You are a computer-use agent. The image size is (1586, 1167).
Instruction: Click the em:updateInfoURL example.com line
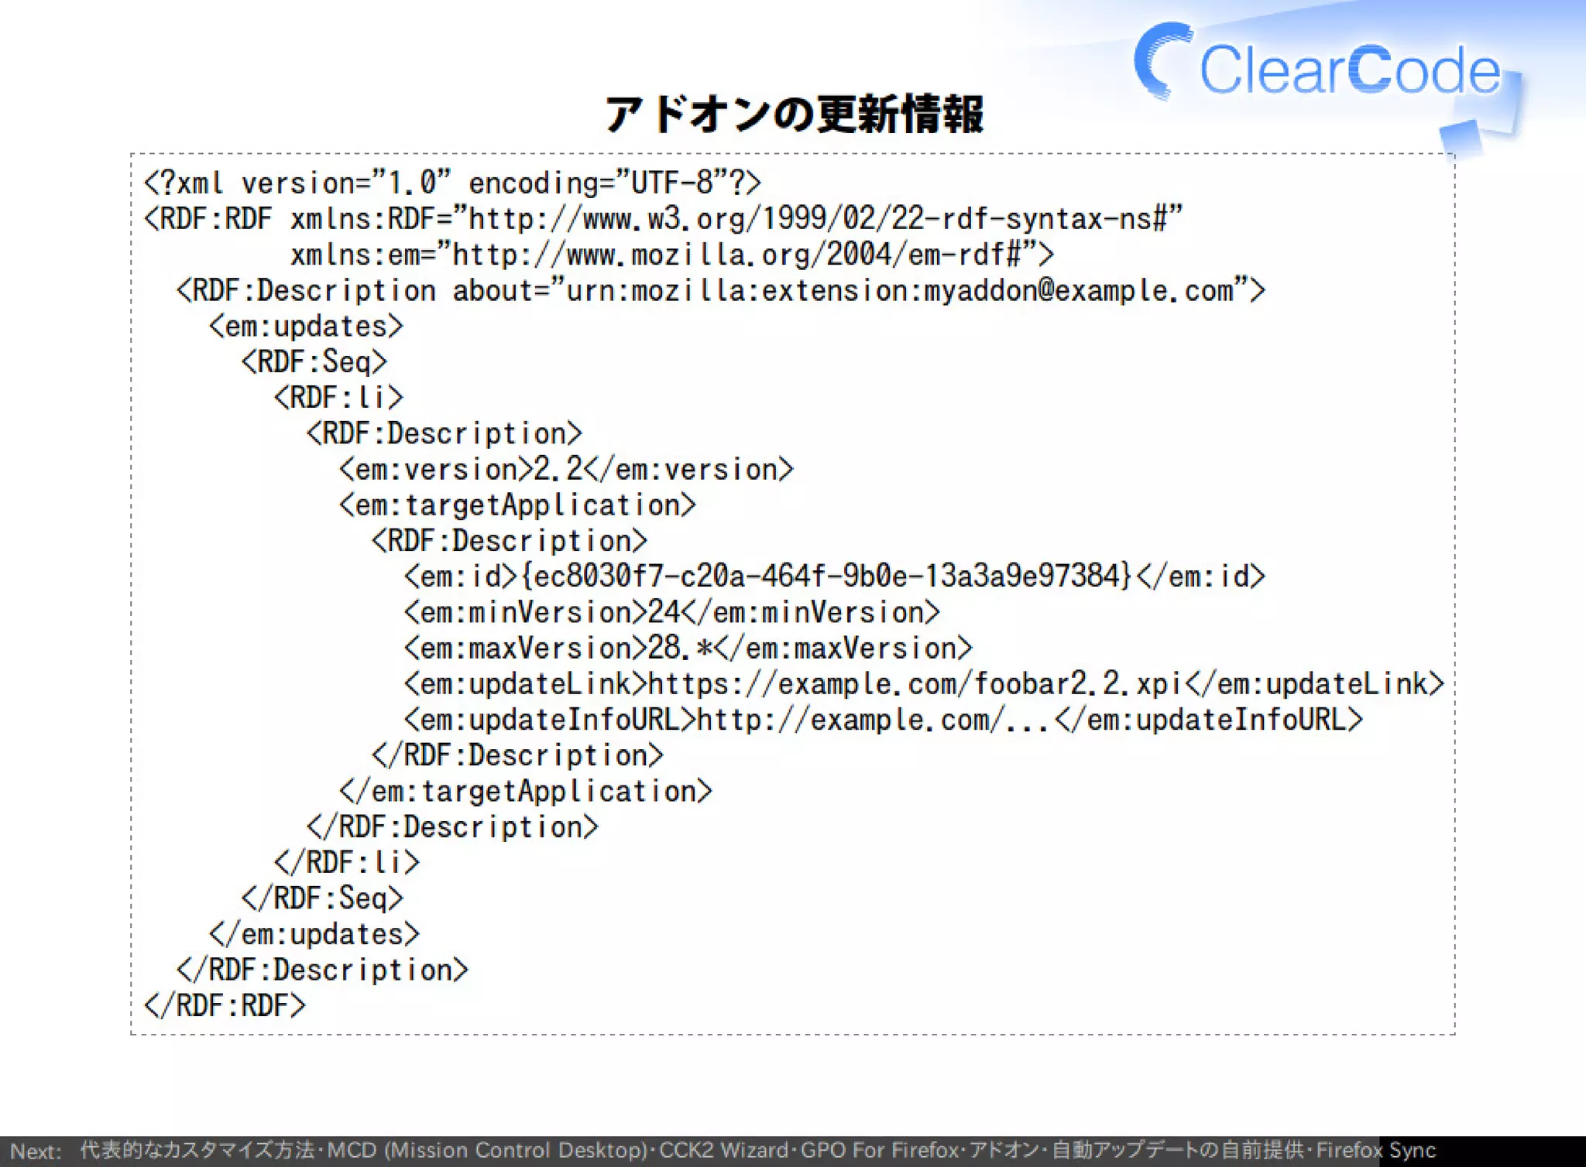tap(884, 720)
